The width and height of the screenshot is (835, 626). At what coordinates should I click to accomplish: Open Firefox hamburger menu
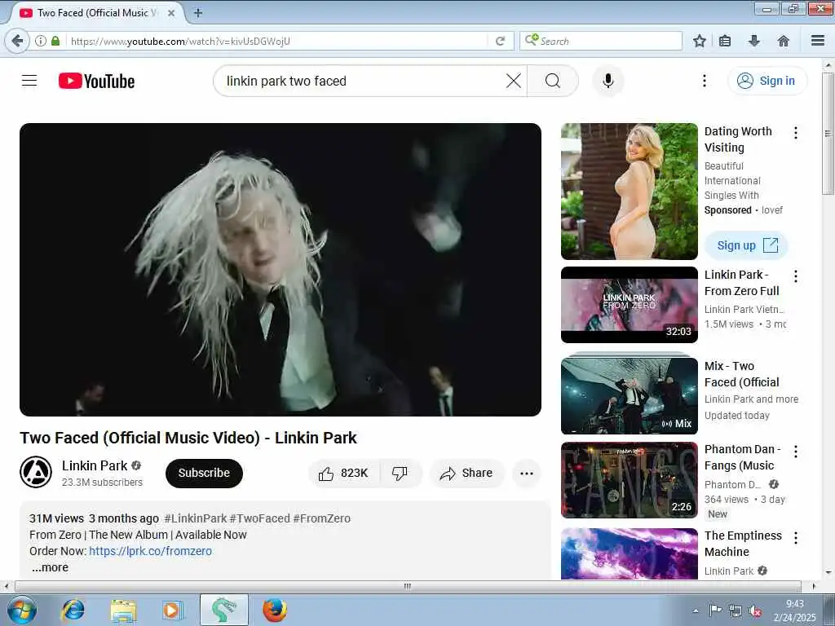click(818, 41)
